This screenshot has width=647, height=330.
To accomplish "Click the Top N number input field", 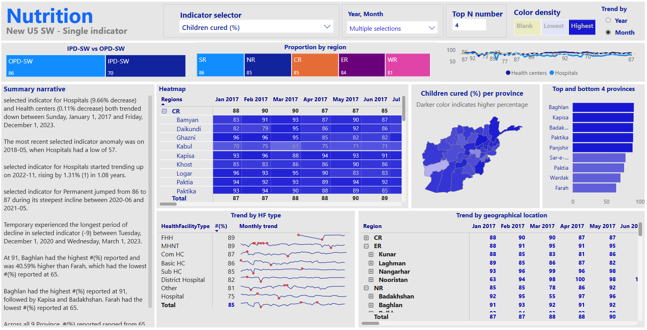I will click(x=469, y=25).
